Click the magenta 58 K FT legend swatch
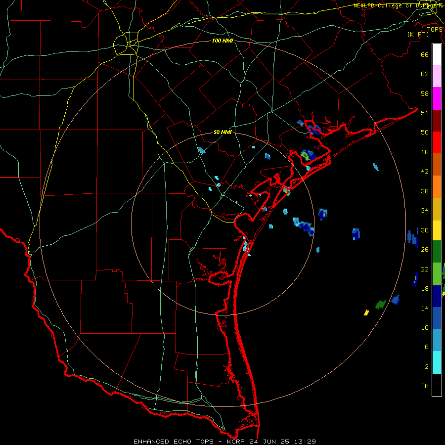The height and width of the screenshot is (445, 445). (x=437, y=98)
